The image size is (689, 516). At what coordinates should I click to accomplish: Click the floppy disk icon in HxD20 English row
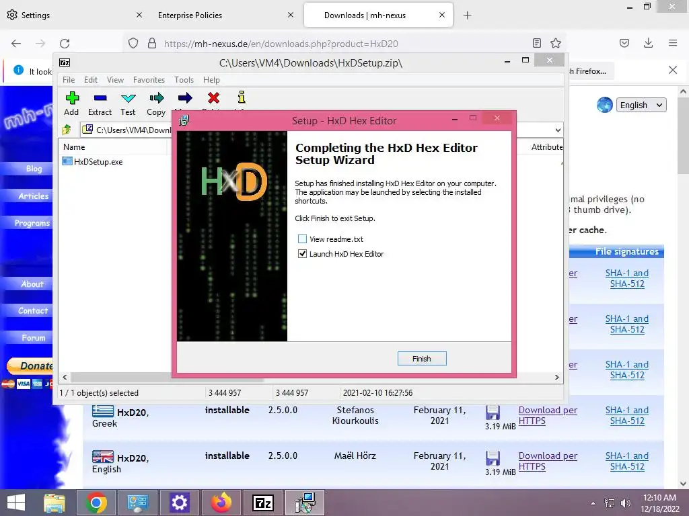coord(493,458)
